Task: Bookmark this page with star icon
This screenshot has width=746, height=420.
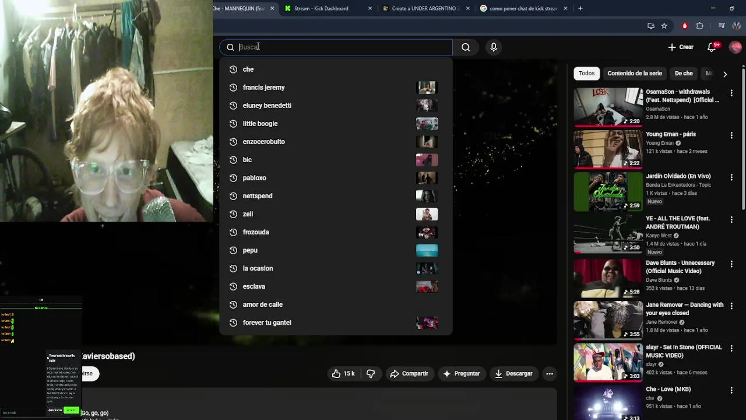Action: (x=664, y=26)
